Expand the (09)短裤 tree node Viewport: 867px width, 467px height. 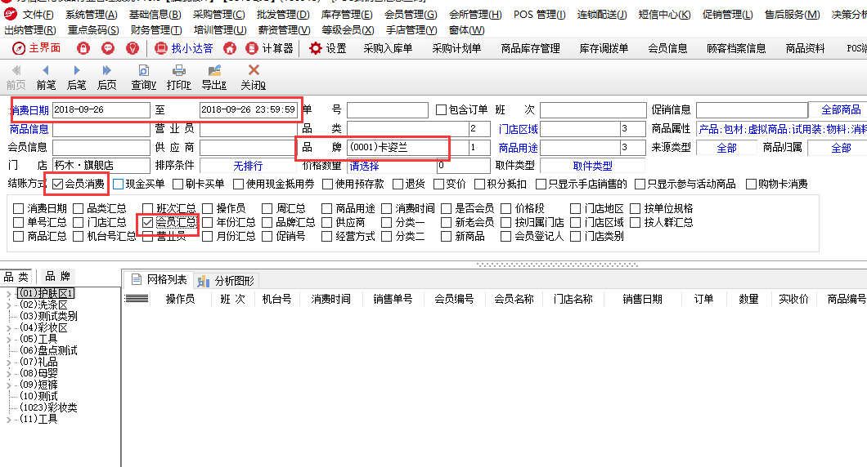tap(8, 385)
